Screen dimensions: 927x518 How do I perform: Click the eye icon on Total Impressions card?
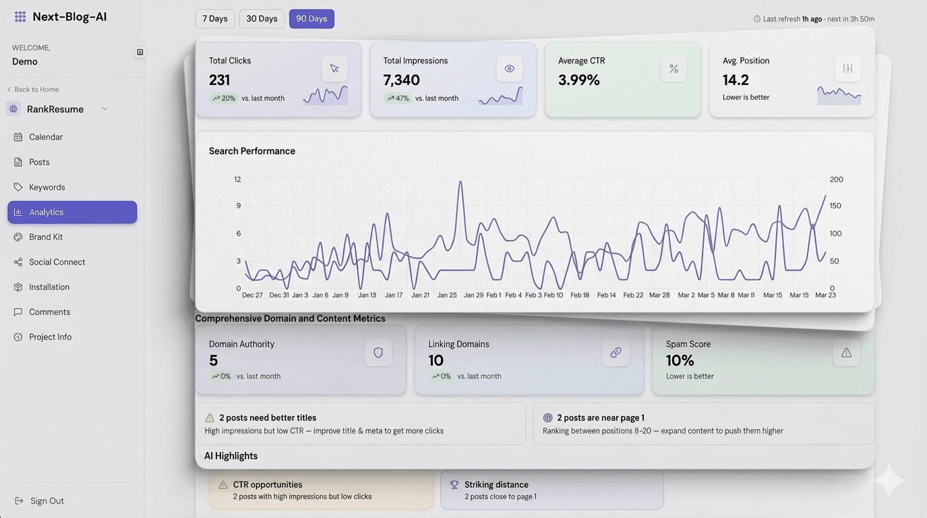pos(509,68)
